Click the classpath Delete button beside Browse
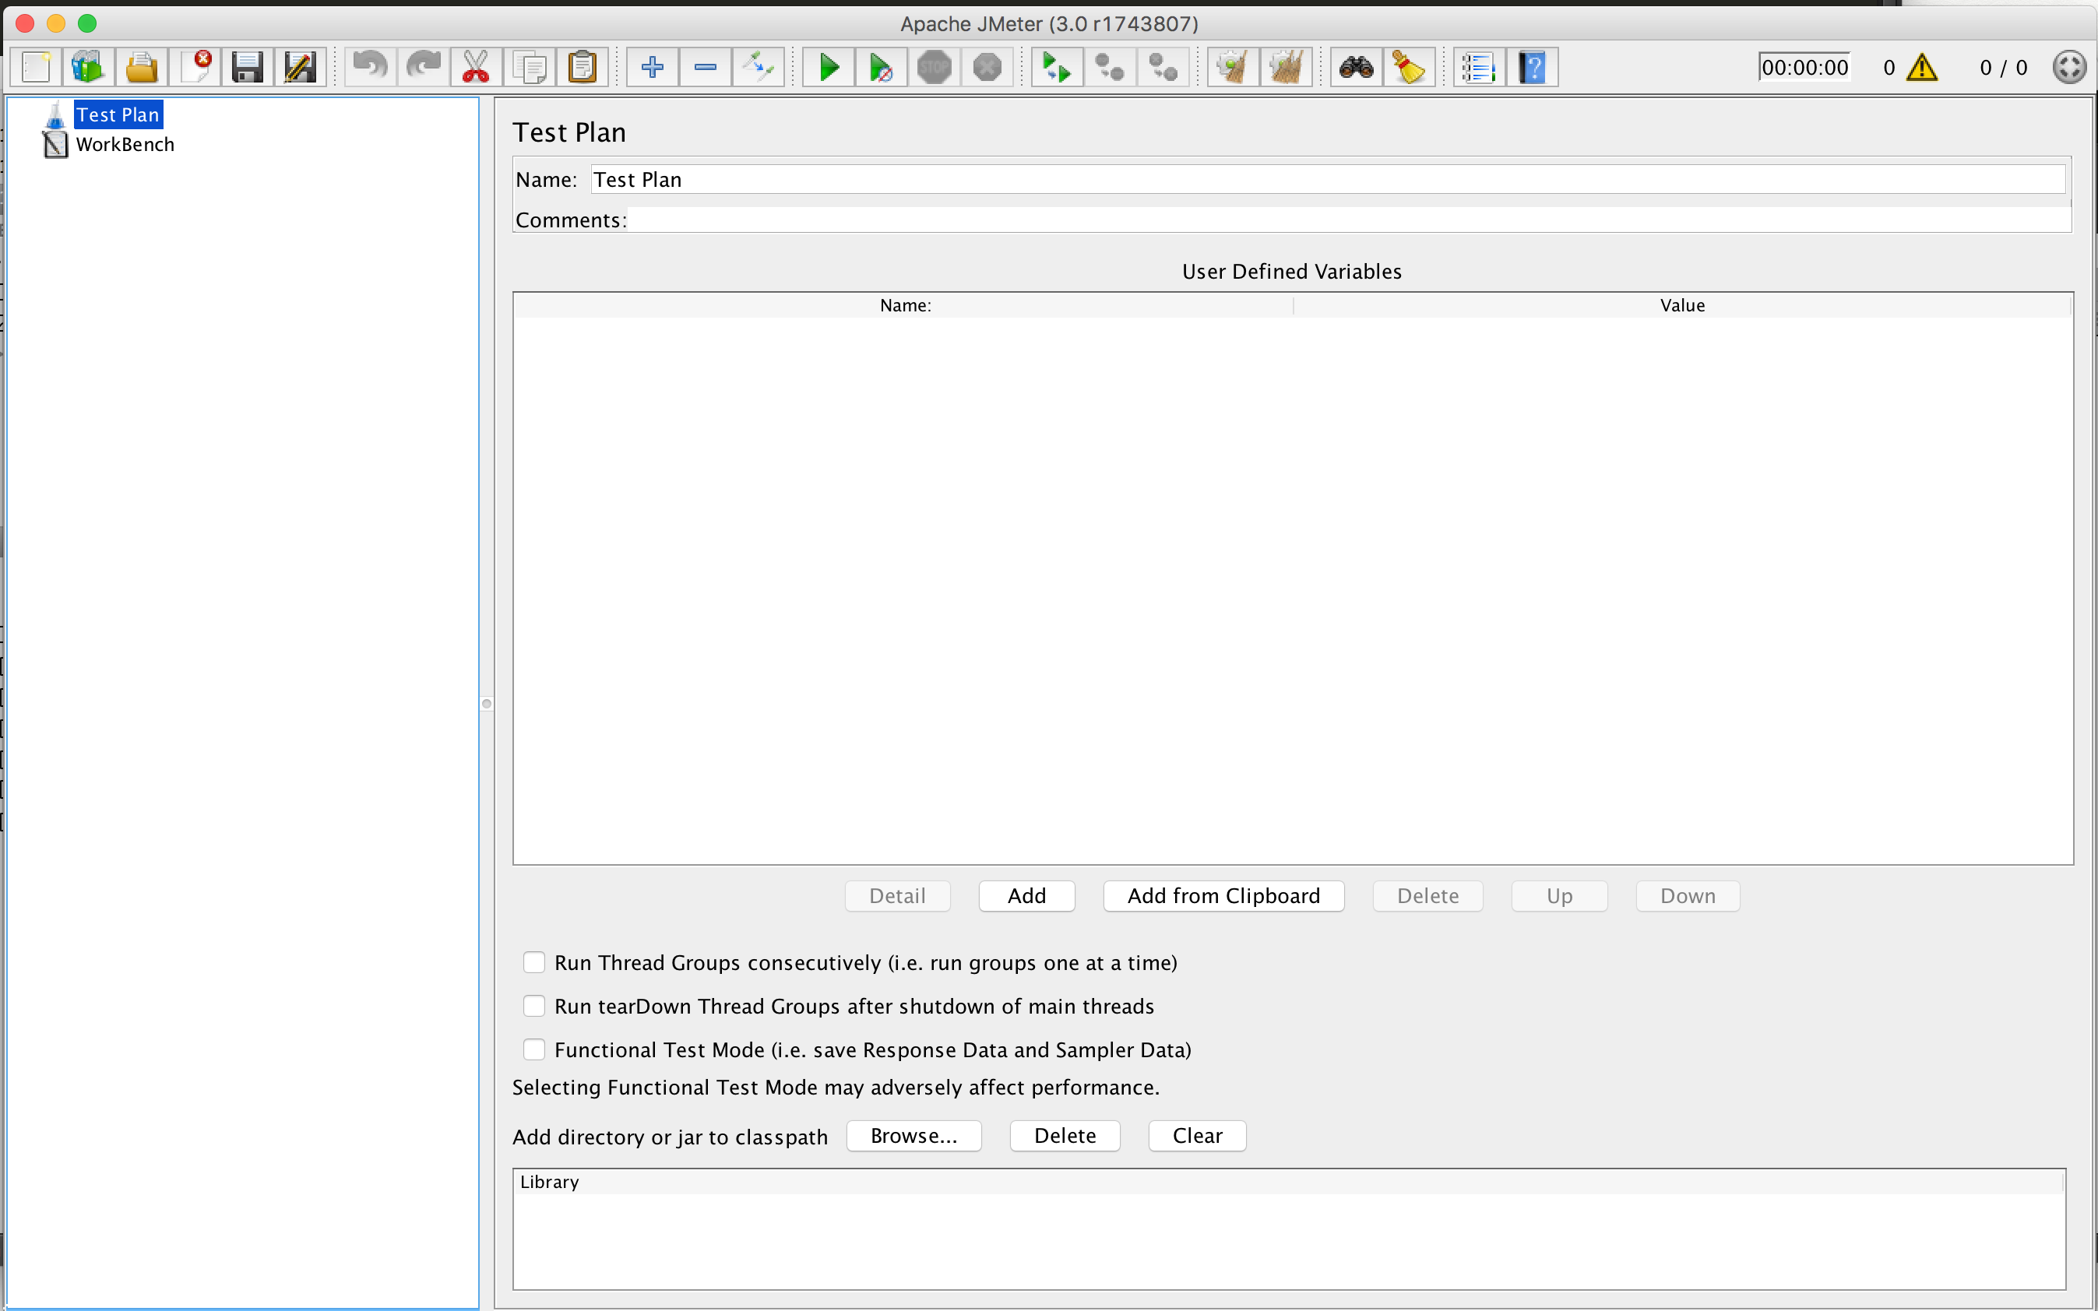The height and width of the screenshot is (1311, 2098). pos(1065,1136)
